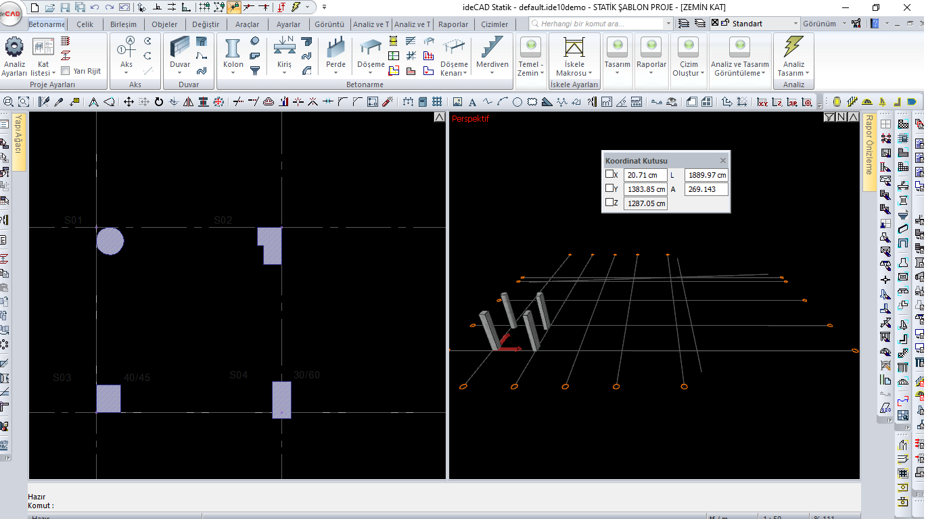The width and height of the screenshot is (947, 519).
Task: Tick the X checkbox in Koordinat Kutusu
Action: point(609,174)
